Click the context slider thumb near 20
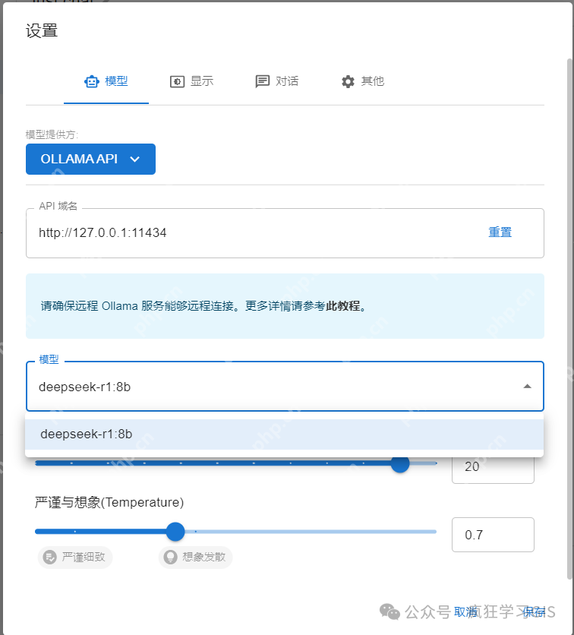The image size is (574, 635). 400,463
